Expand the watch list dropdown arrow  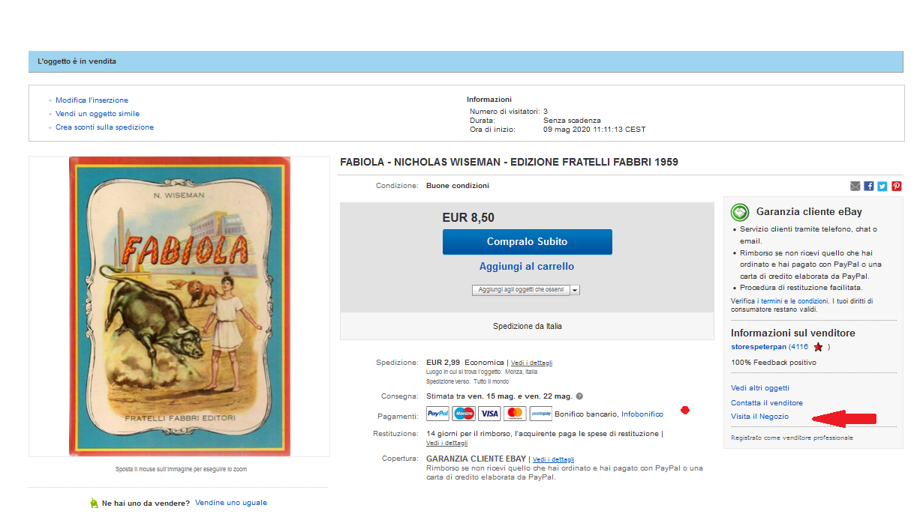pos(575,290)
